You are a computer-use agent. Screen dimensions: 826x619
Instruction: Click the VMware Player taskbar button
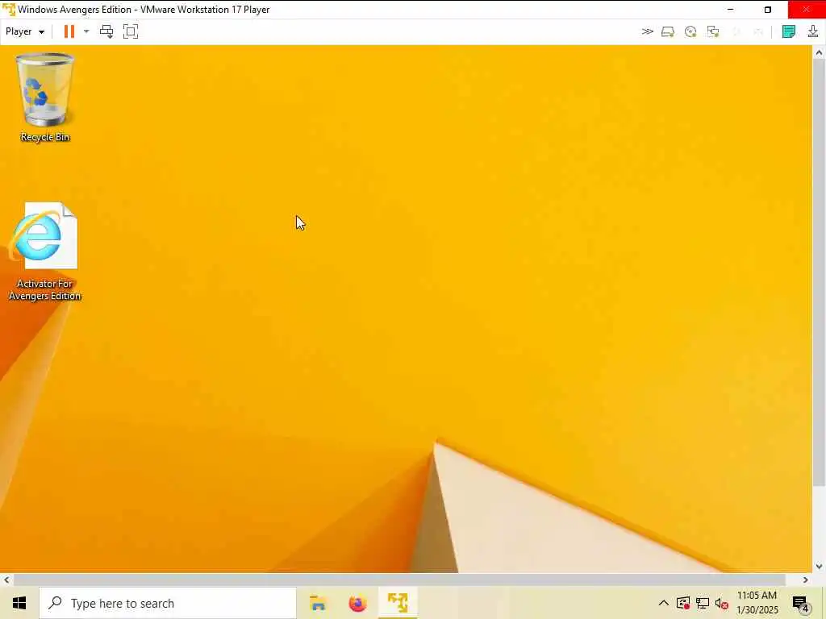pyautogui.click(x=398, y=603)
